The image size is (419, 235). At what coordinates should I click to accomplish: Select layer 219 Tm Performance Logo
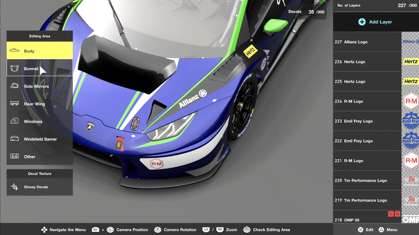(367, 200)
